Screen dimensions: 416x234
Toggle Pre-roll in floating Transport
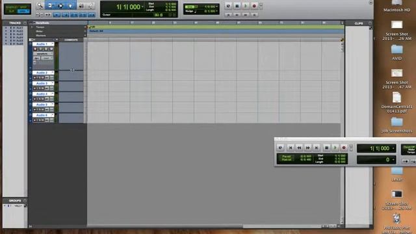286,156
